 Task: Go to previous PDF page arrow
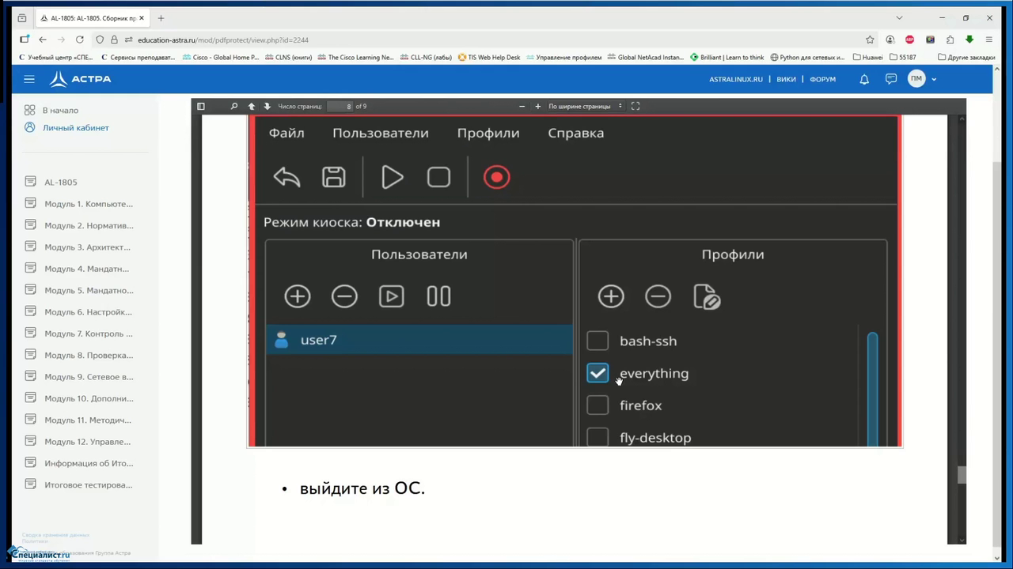(252, 106)
